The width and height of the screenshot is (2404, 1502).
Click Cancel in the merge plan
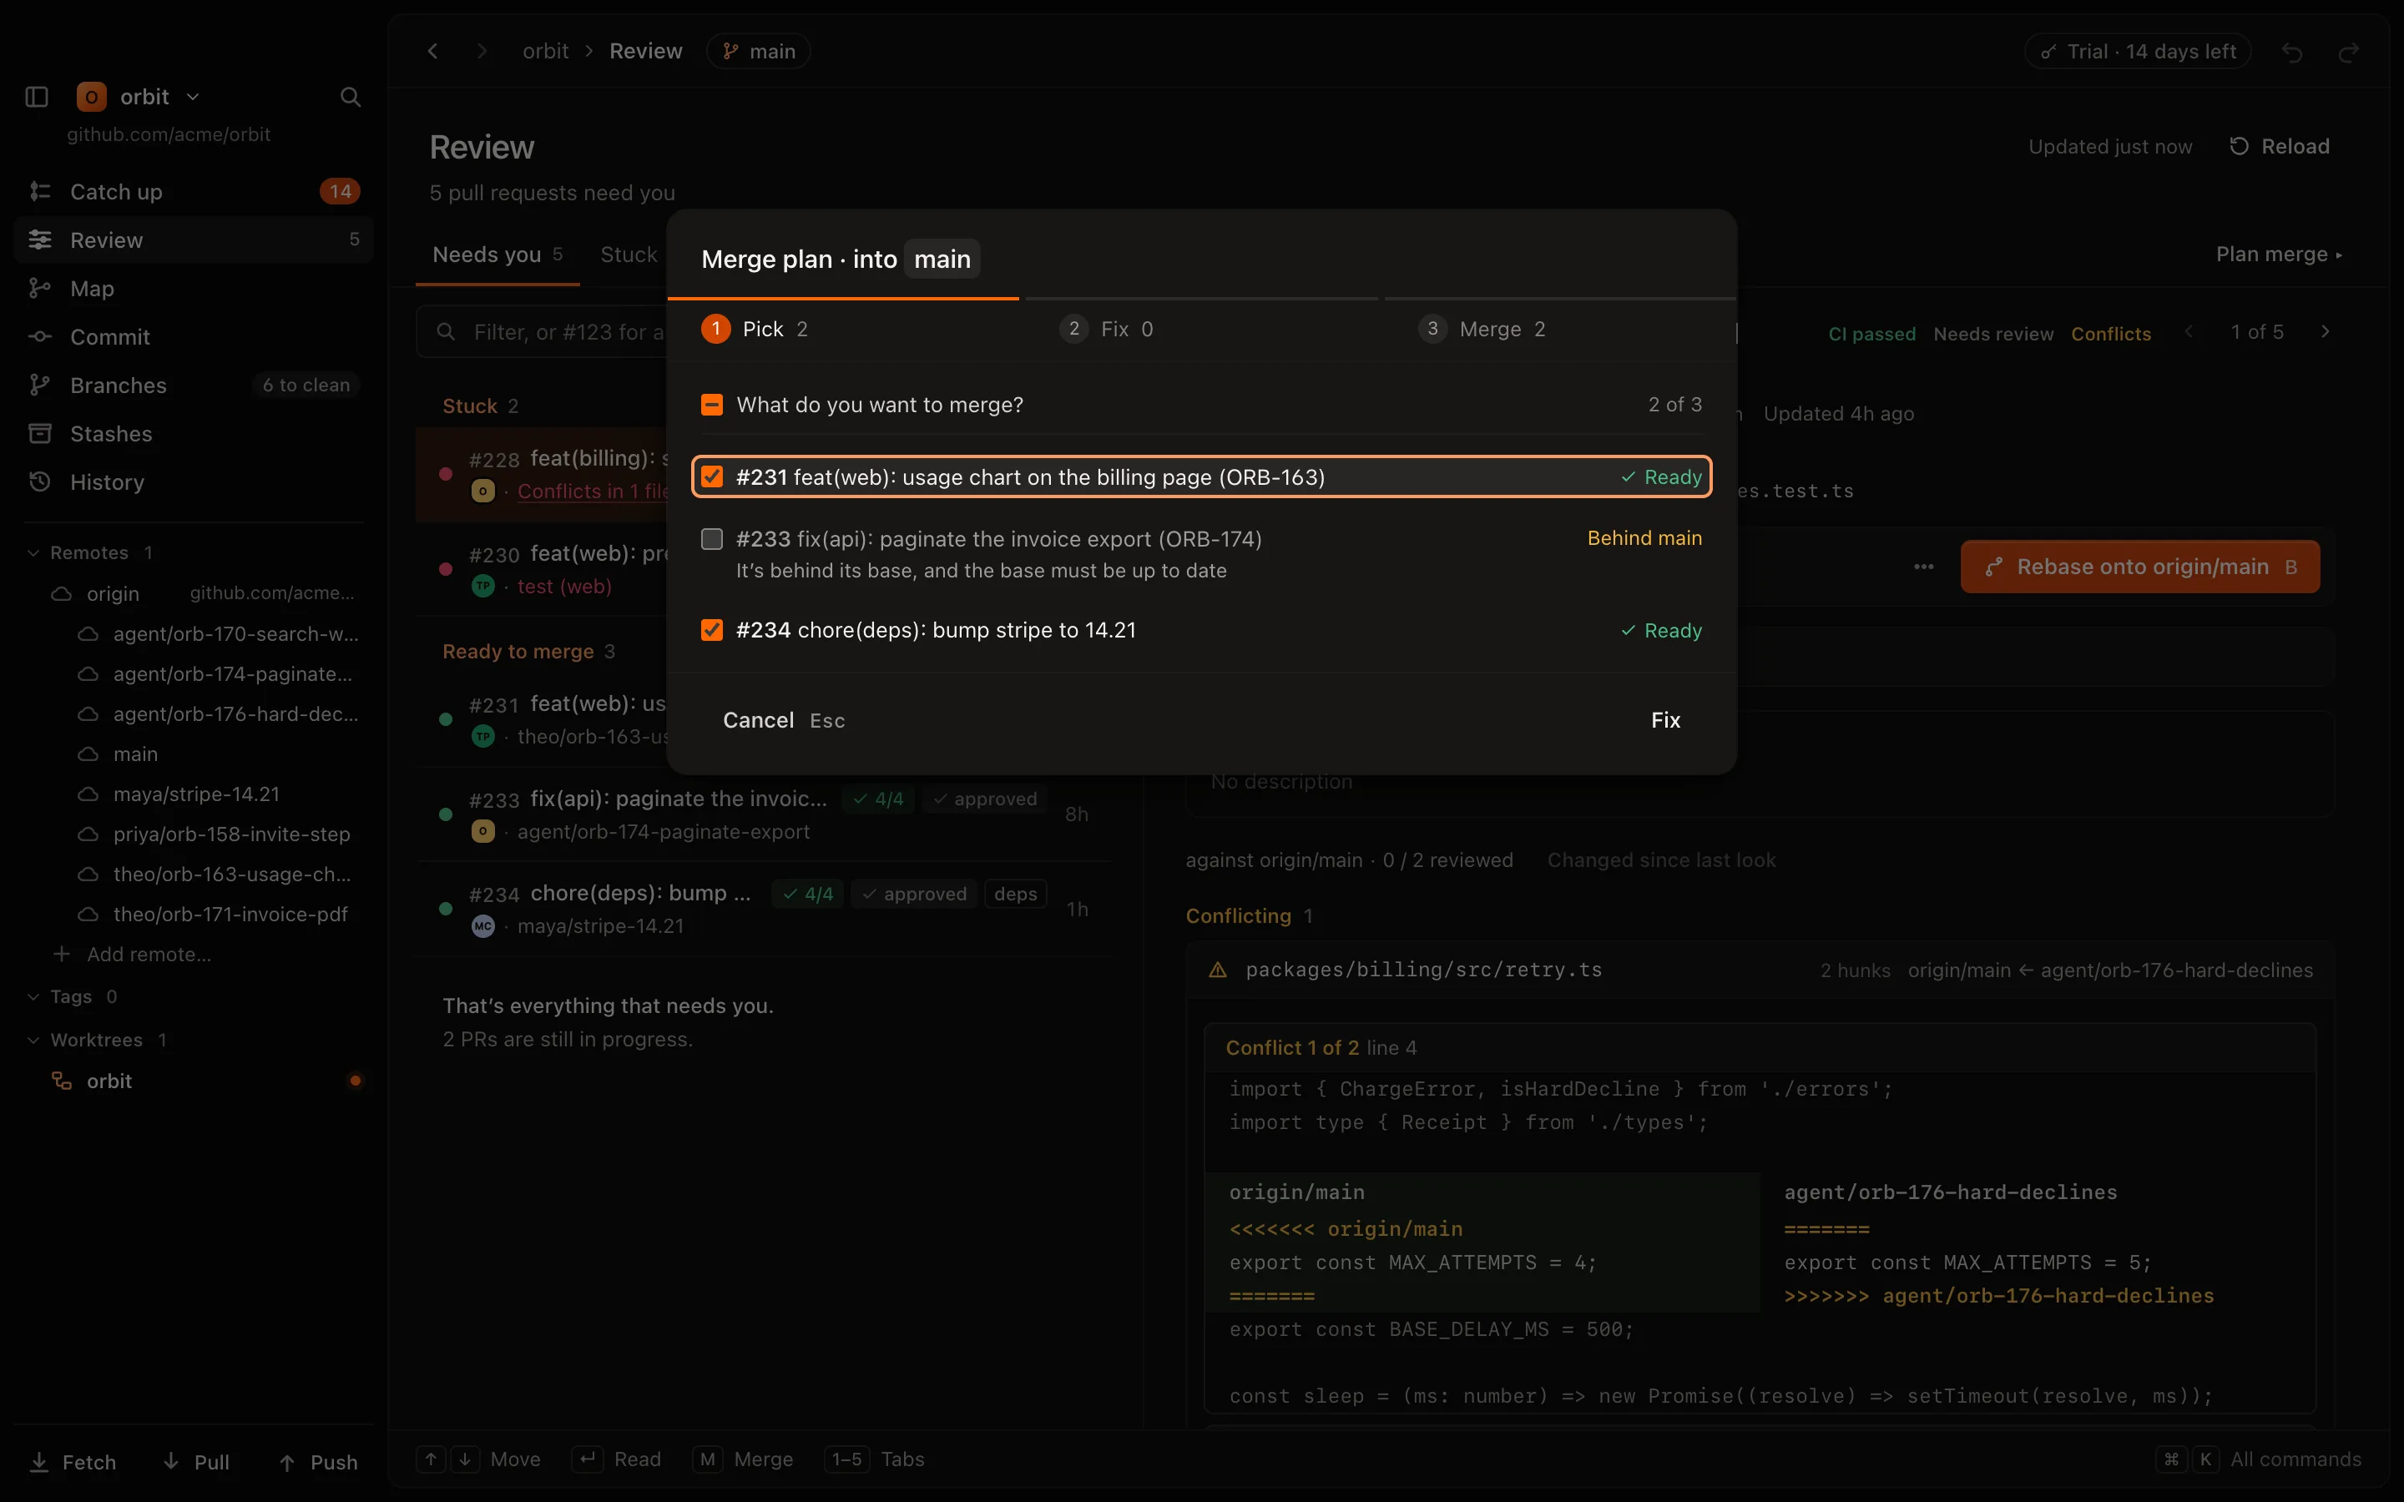(x=784, y=720)
